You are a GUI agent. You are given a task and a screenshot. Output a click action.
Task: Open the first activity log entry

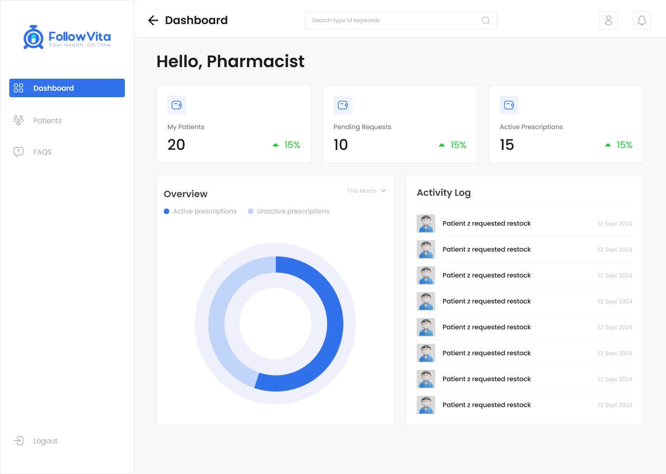[x=487, y=224]
